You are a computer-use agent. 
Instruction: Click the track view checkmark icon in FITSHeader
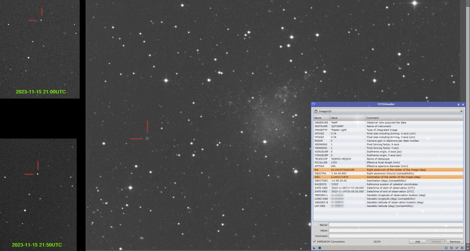457,248
